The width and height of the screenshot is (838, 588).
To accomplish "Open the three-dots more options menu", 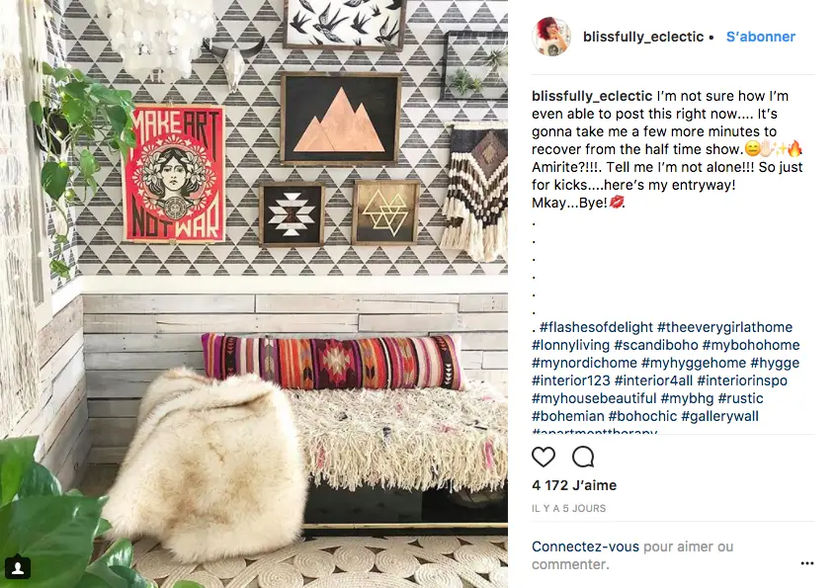I will [807, 563].
